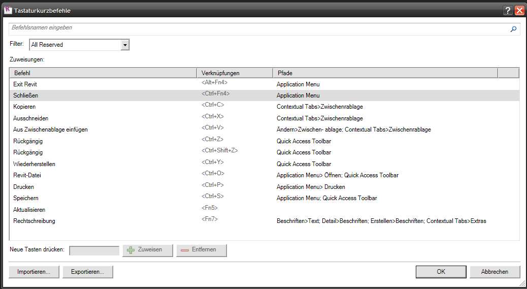This screenshot has height=289, width=527.
Task: Click path Application Menu> Drucken
Action: [311, 187]
